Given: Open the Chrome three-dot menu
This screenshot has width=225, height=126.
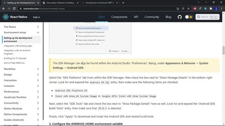Looking at the screenshot, I should (221, 9).
